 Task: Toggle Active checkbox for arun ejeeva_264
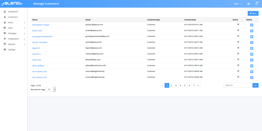[238, 77]
